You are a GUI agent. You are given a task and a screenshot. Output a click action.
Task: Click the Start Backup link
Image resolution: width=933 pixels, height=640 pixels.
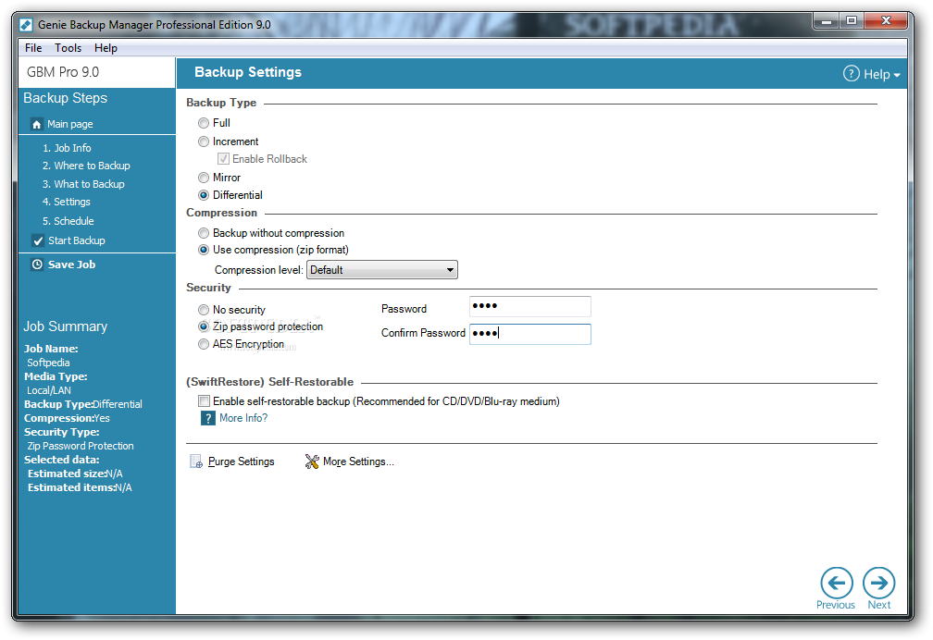pos(77,240)
